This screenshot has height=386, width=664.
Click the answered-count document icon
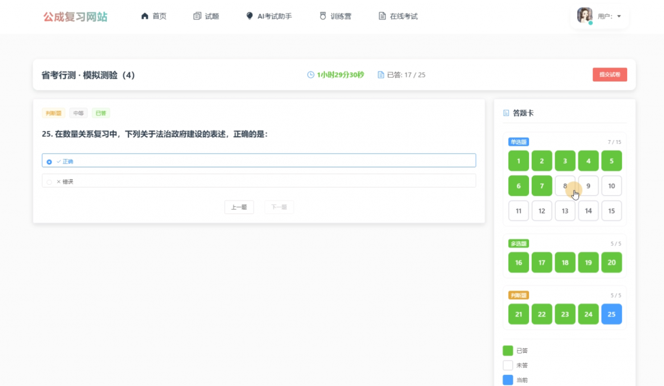(x=381, y=75)
